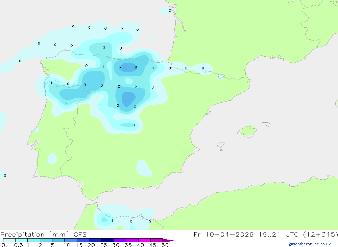Click the '(12+345)' forecast offset text
Image resolution: width=338 pixels, height=247 pixels.
(x=320, y=235)
